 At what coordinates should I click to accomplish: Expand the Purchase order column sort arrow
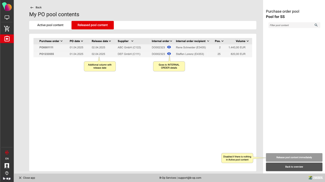pos(62,41)
